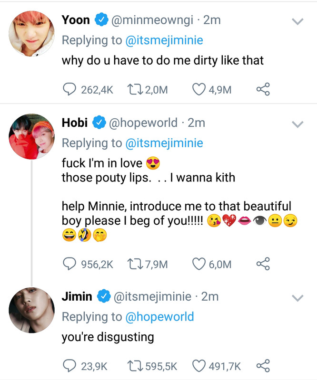Open @itsmejiminie link in Yoon's reply
The width and height of the screenshot is (317, 380).
(x=164, y=40)
